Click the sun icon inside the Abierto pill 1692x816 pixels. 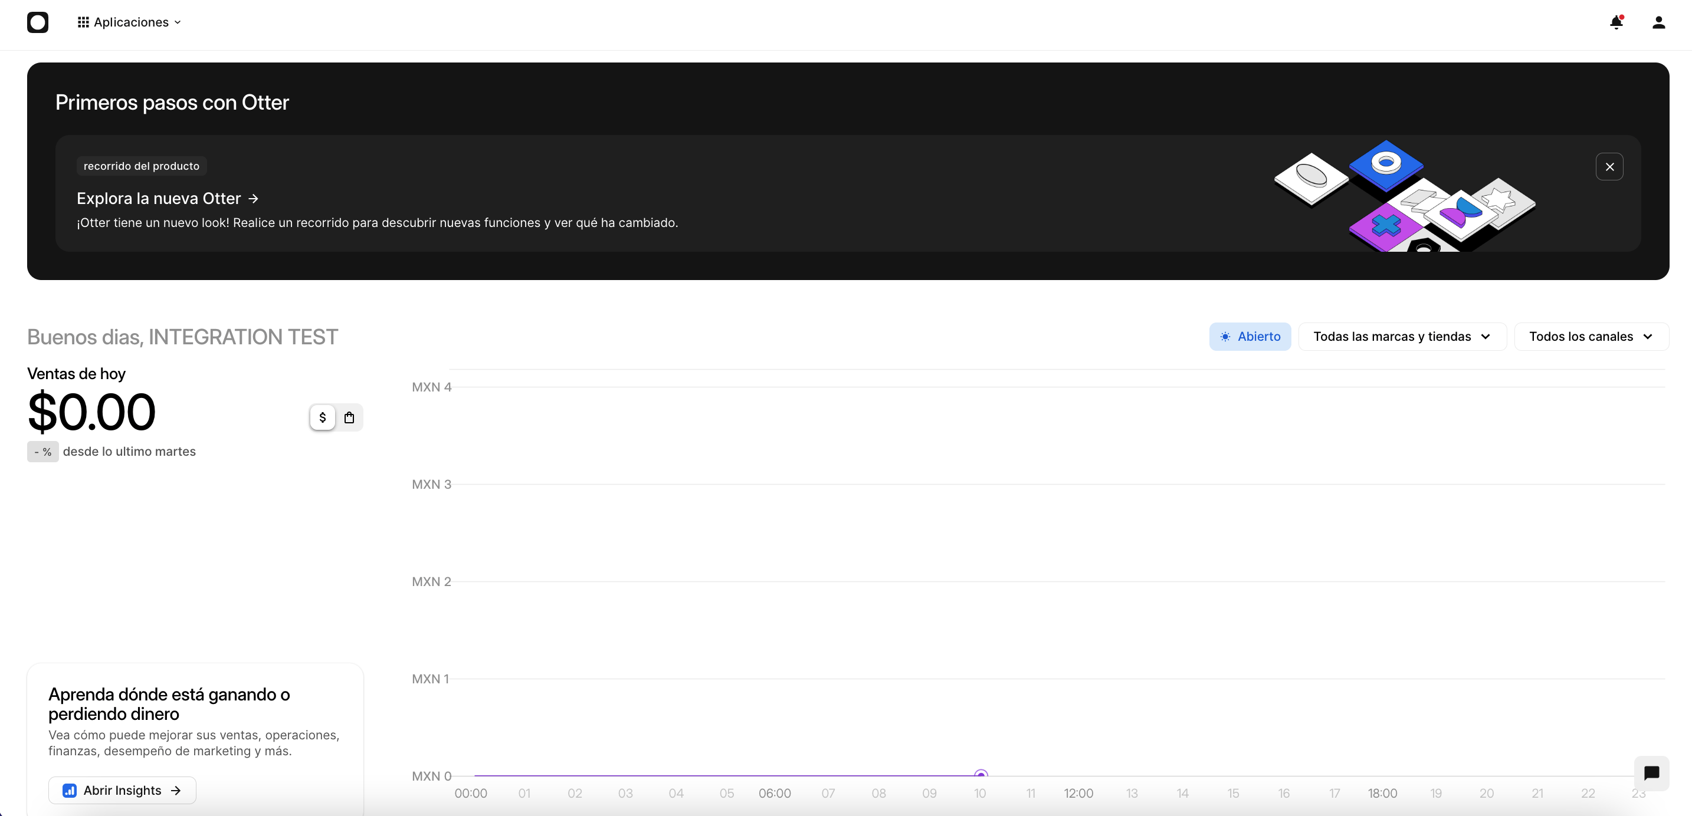tap(1224, 336)
